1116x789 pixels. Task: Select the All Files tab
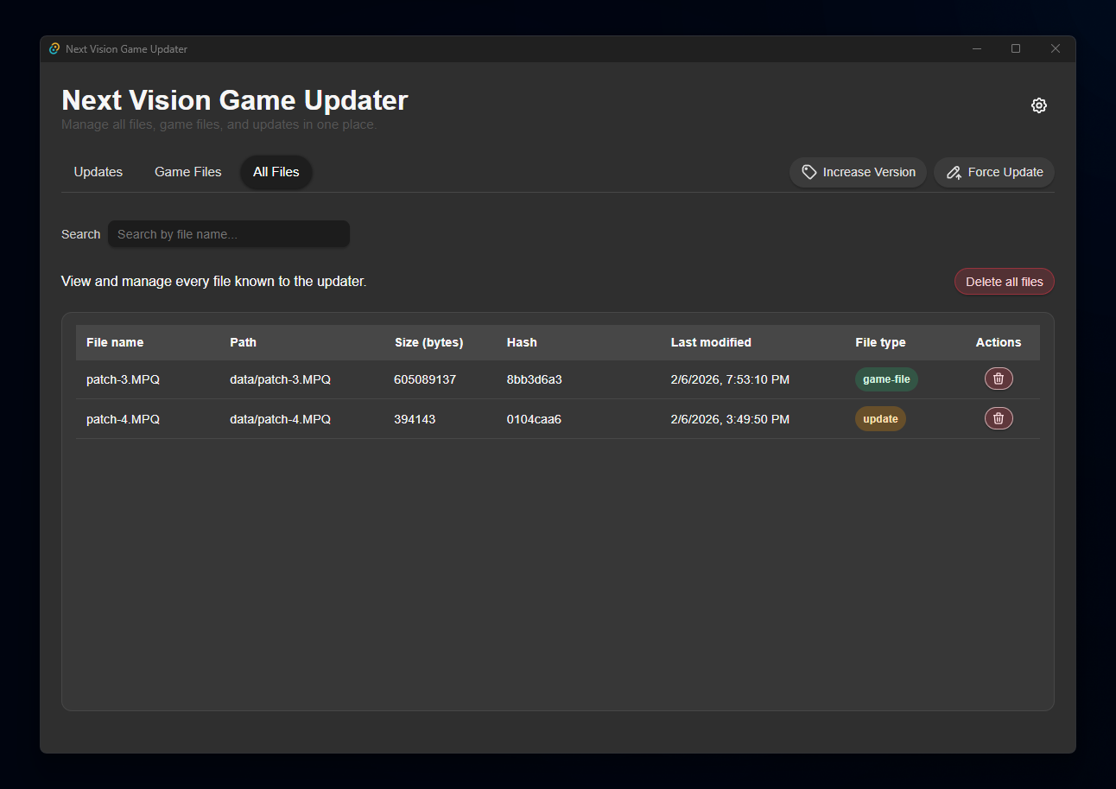(276, 172)
